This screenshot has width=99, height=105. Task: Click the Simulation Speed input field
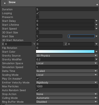(67, 67)
